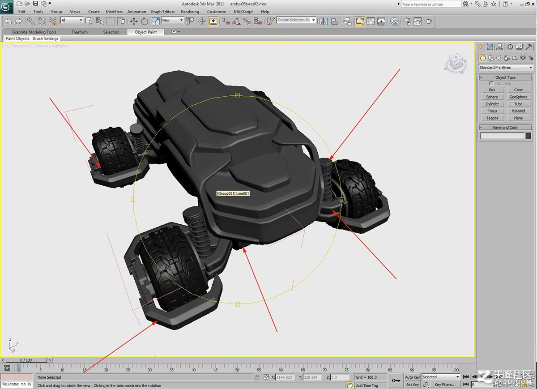Image resolution: width=537 pixels, height=389 pixels.
Task: Collapse the Object Type rollout
Action: [505, 77]
